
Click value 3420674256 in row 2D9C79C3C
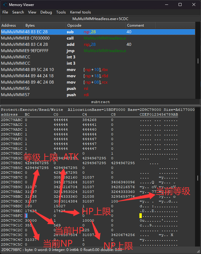tap(123, 235)
